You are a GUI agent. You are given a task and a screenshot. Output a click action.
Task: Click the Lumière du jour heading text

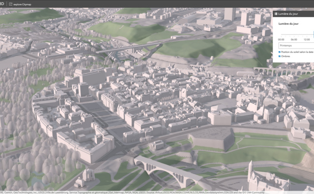288,24
